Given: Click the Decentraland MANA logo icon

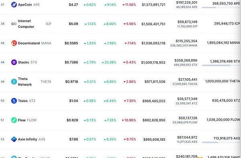Looking at the screenshot, I should (x=14, y=43).
